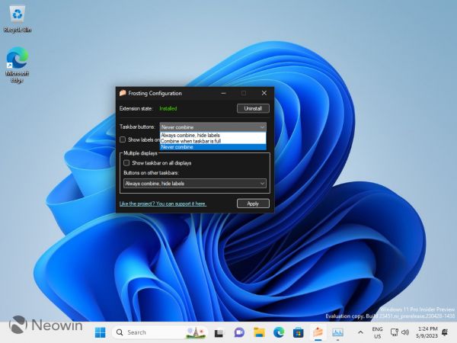Open the Task View taskbar icon
Screen dimensions: 457x343
point(219,332)
